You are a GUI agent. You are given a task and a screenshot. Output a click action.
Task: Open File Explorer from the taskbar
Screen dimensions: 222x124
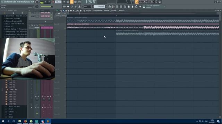pos(20,121)
